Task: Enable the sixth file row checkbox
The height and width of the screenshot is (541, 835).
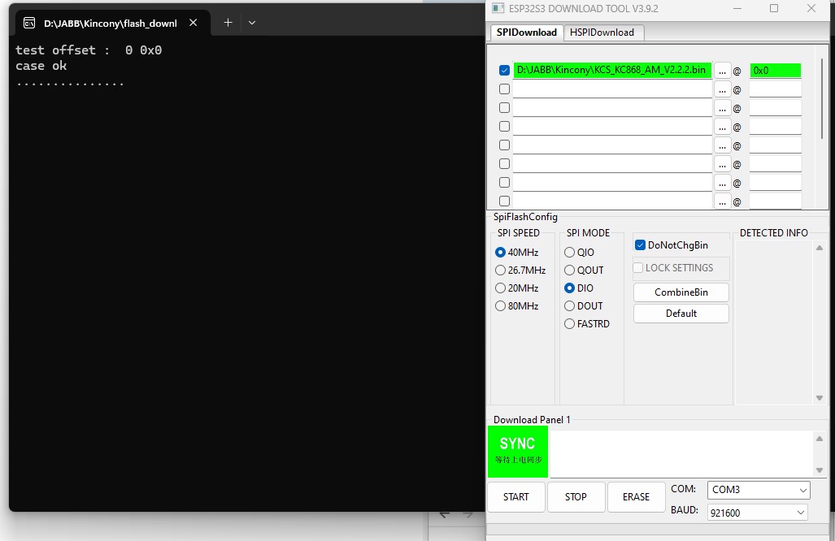Action: pyautogui.click(x=504, y=163)
